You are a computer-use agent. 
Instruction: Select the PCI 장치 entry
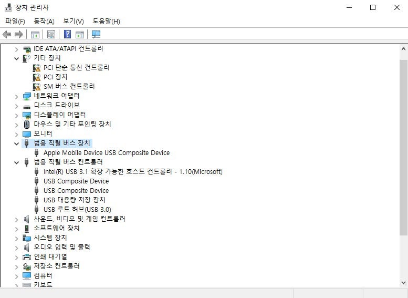(56, 77)
